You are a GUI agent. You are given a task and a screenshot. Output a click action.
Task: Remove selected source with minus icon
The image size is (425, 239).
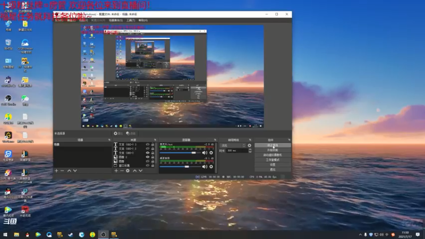122,170
